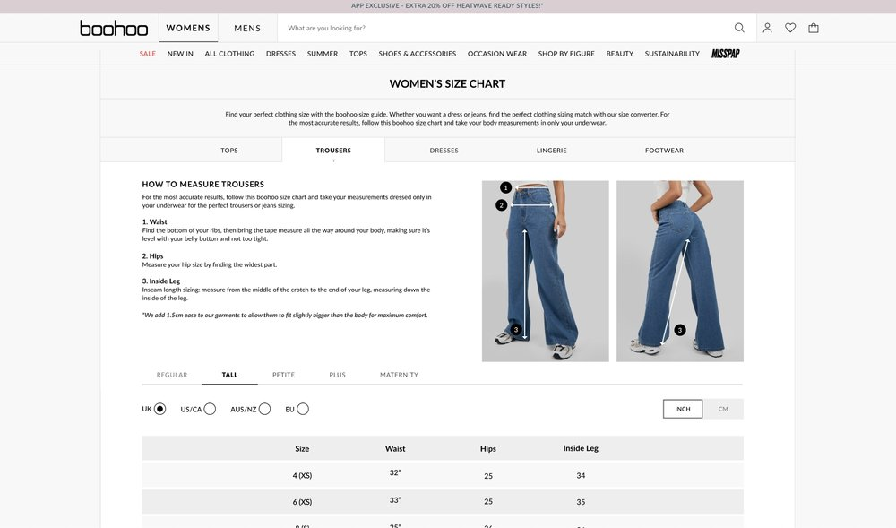Expand the All Clothing navigation menu
The height and width of the screenshot is (528, 896).
tap(229, 54)
